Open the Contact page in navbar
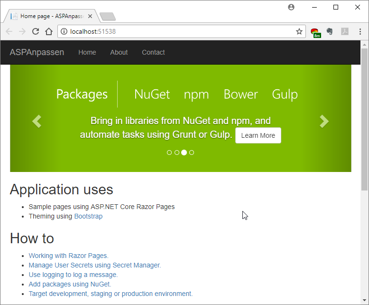 point(153,52)
